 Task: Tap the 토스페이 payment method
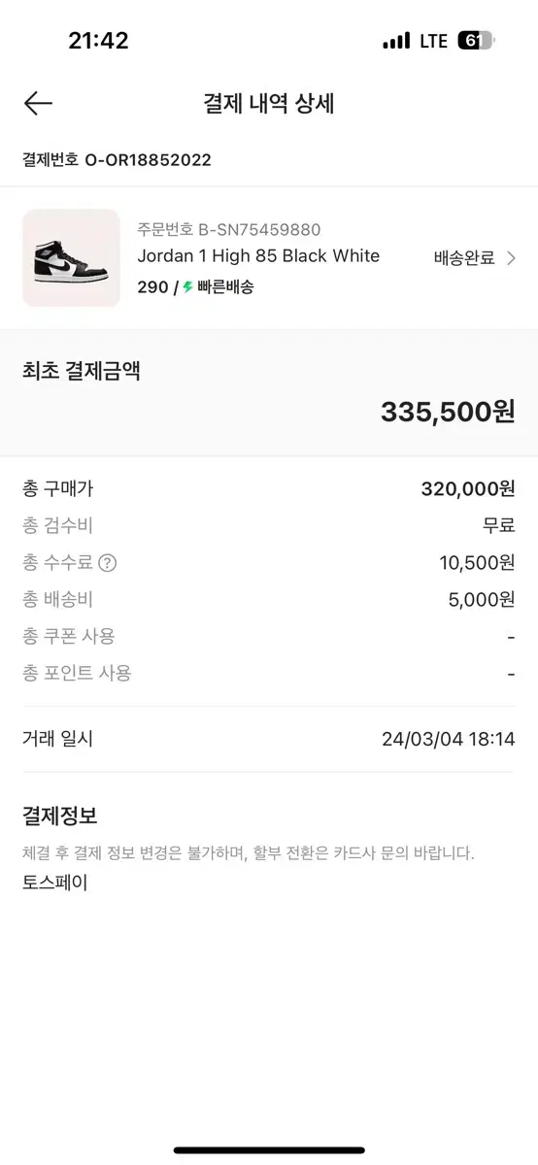click(x=55, y=883)
